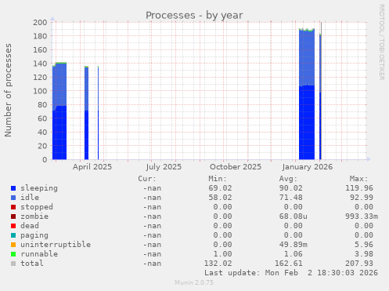
Task: Click total max value 207.93
Action: pyautogui.click(x=359, y=264)
